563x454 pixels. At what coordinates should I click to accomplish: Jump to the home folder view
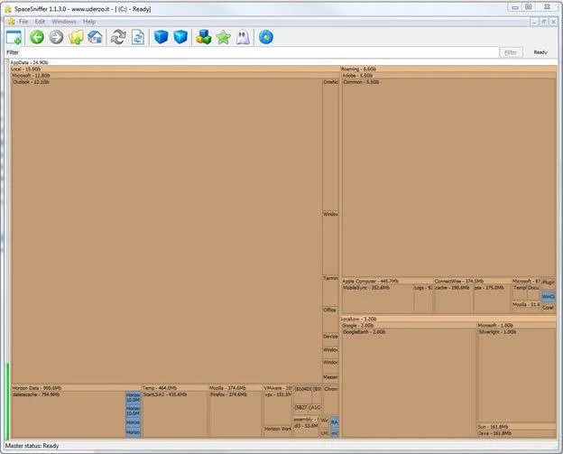95,37
